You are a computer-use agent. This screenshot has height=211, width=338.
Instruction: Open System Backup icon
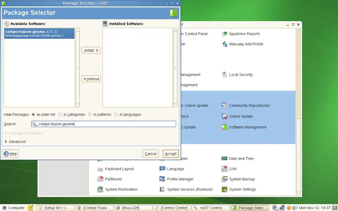224,179
